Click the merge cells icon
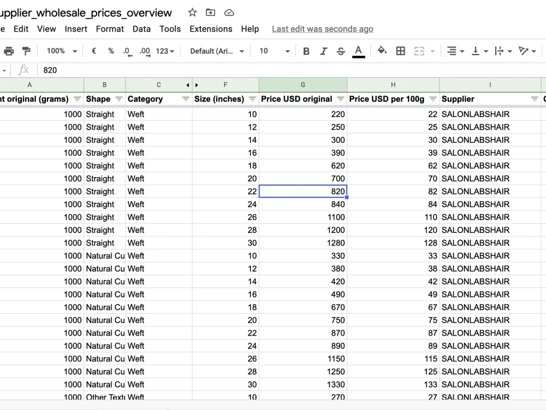The width and height of the screenshot is (546, 410). (x=419, y=51)
